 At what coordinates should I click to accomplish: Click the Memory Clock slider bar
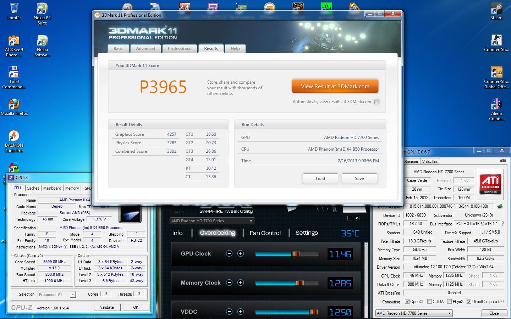tap(287, 283)
